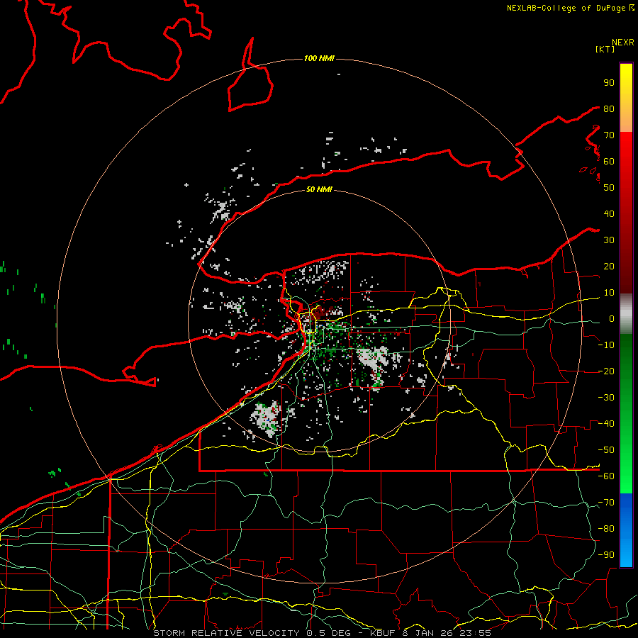Viewport: 638px width, 638px height.
Task: Select the positive 30 knot scale label
Action: (x=609, y=240)
